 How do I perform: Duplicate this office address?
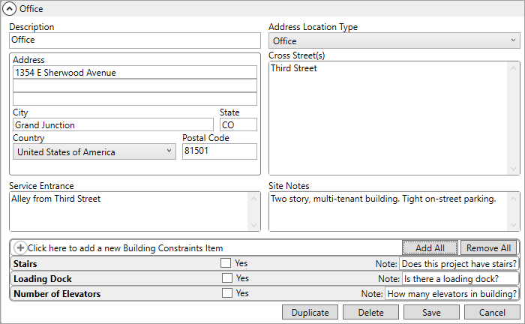click(310, 312)
